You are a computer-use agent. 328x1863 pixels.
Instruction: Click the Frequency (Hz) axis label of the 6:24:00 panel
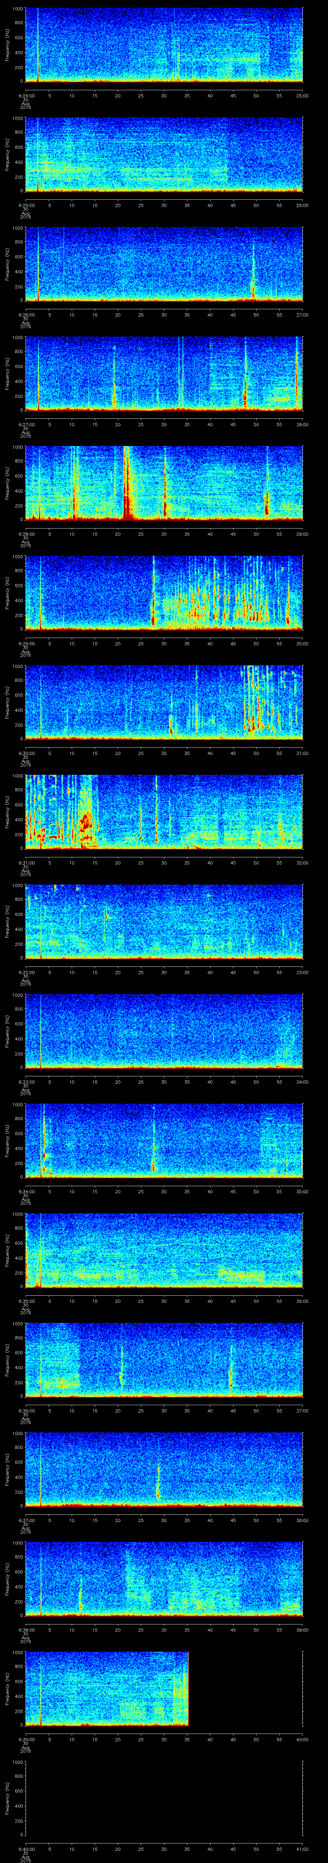[7, 45]
